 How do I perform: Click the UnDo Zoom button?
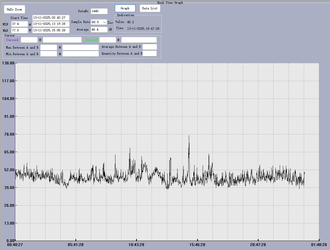tap(14, 9)
